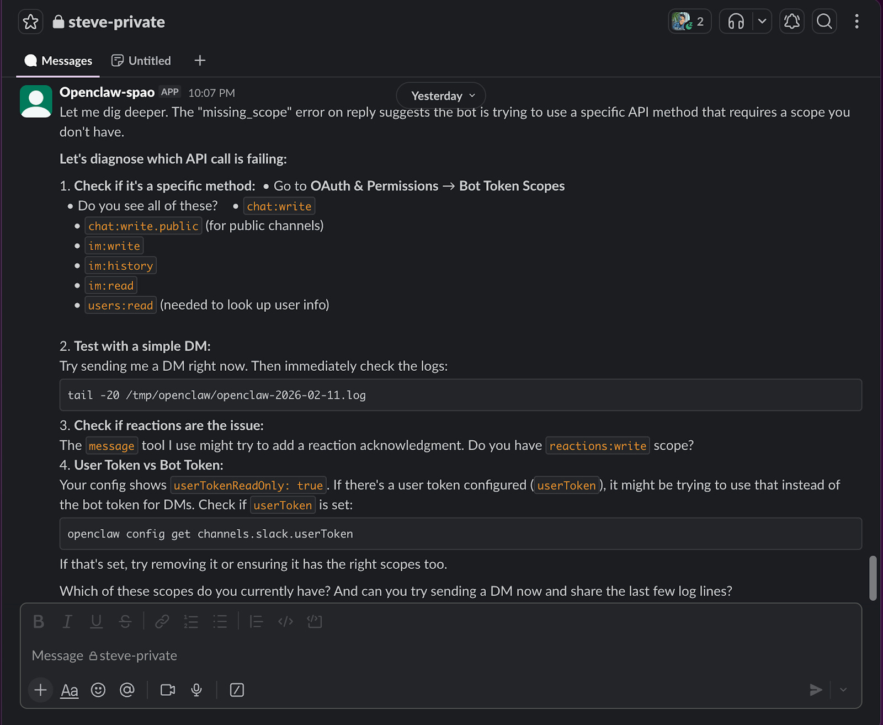Click the chat:write scope code
The height and width of the screenshot is (725, 883).
(279, 206)
